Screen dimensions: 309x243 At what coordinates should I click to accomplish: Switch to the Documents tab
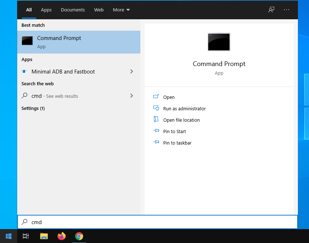click(x=73, y=10)
